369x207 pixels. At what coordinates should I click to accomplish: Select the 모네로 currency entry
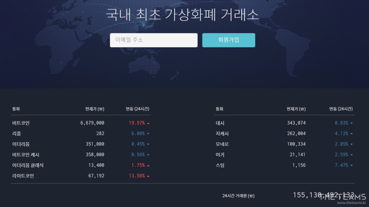[222, 144]
